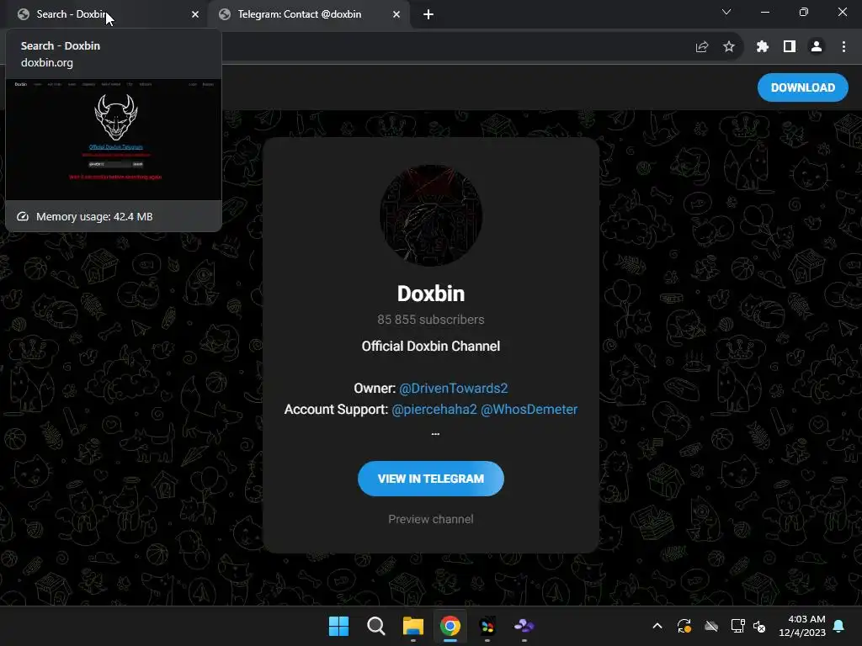Open the @WhosDemeter support link
This screenshot has height=646, width=862.
click(x=529, y=410)
